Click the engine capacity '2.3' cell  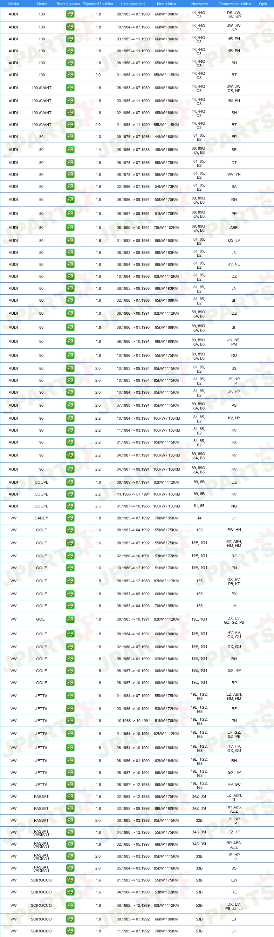98,506
